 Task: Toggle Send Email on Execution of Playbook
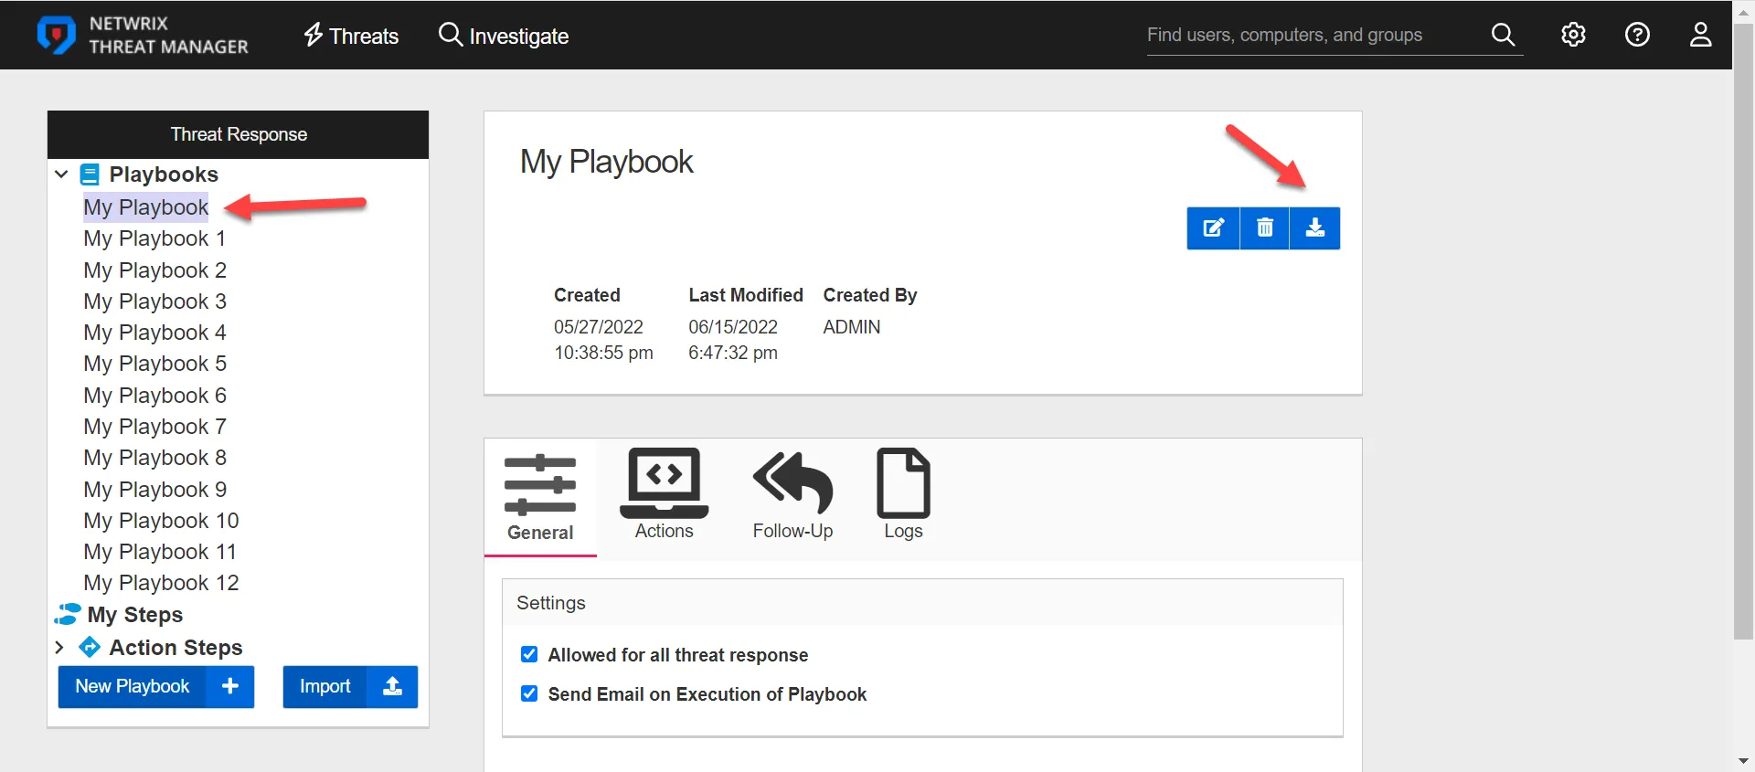click(x=529, y=693)
